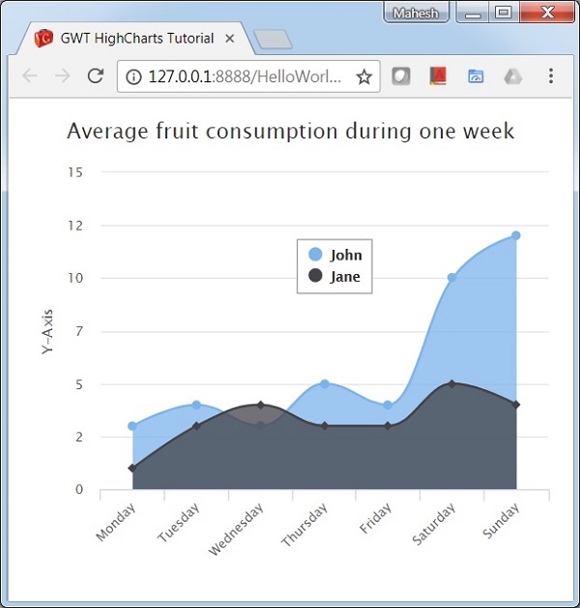Click the gray shield extension icon
580x608 pixels.
(x=401, y=76)
